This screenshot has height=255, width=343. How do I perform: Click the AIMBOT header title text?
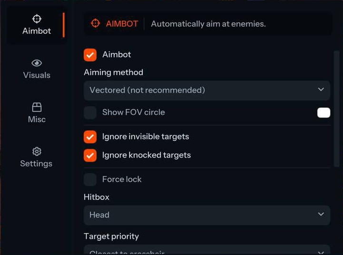121,24
